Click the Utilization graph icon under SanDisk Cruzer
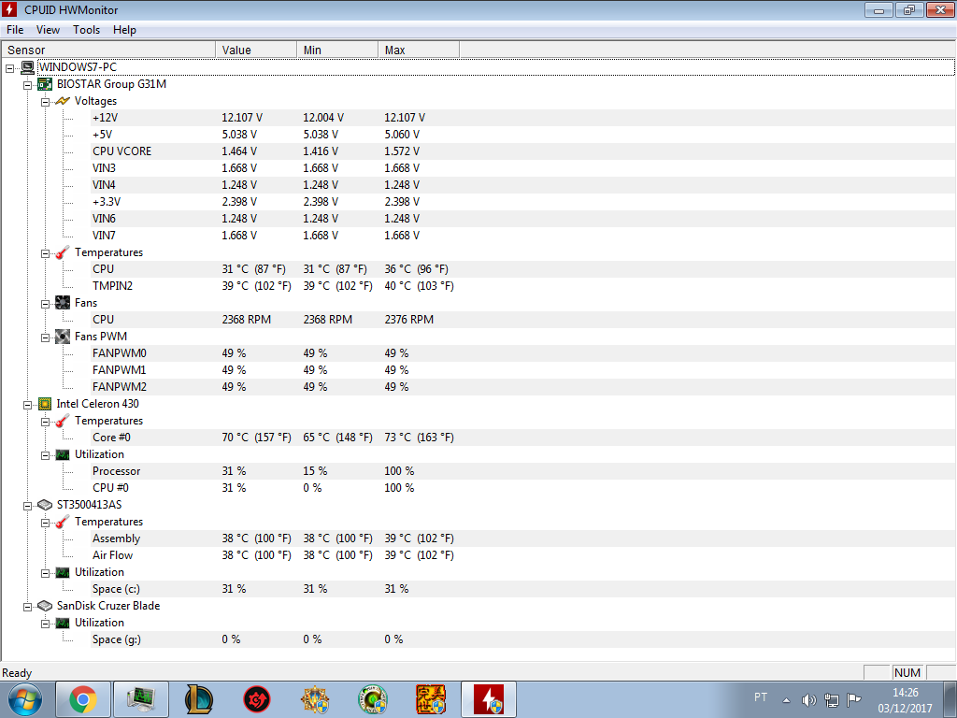The width and height of the screenshot is (957, 718). [63, 623]
